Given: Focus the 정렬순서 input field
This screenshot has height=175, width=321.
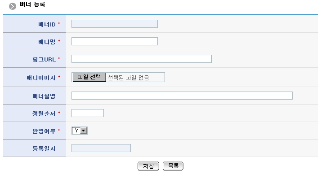Looking at the screenshot, I should click(x=88, y=113).
